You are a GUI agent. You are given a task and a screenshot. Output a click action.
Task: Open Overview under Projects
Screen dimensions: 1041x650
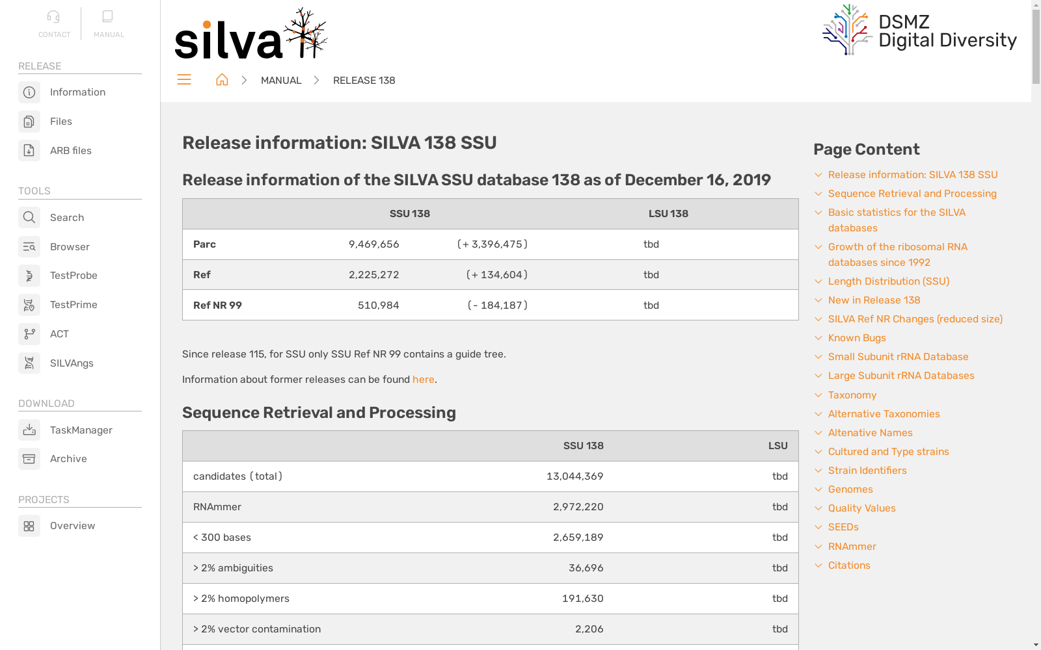coord(72,526)
